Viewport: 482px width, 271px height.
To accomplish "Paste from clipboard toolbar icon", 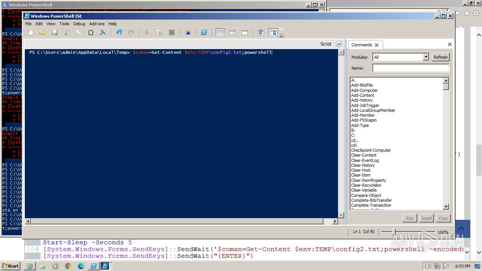I will (91, 33).
